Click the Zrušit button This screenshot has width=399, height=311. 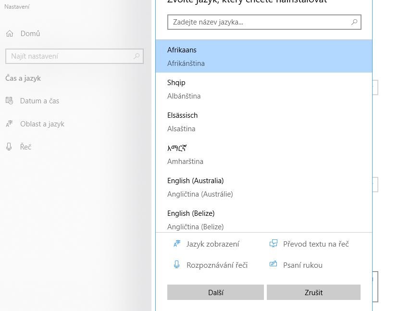313,292
